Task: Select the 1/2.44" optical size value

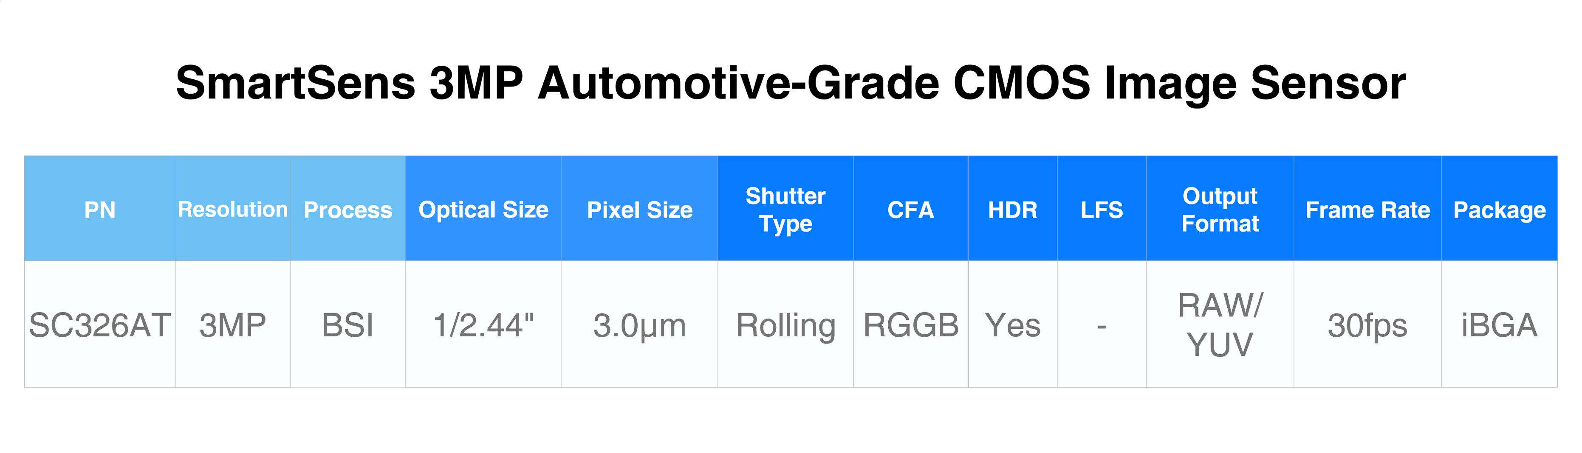Action: tap(483, 324)
